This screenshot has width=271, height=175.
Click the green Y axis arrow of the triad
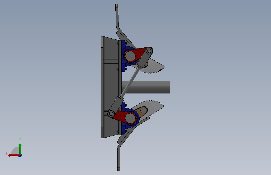20,149
